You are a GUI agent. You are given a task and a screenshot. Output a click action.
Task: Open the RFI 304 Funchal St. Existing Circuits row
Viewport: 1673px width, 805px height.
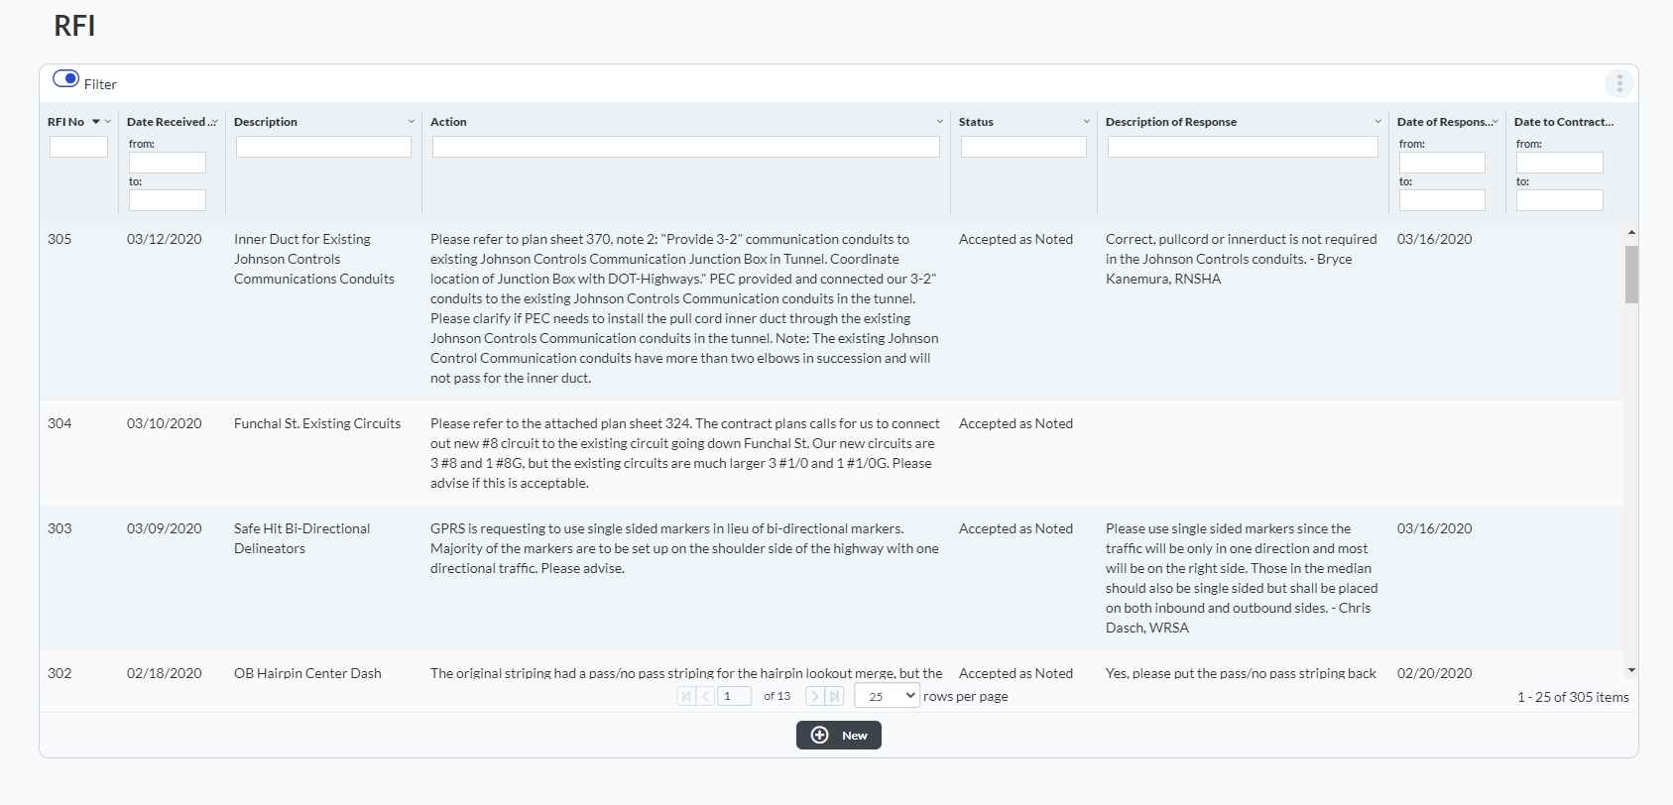pos(317,424)
